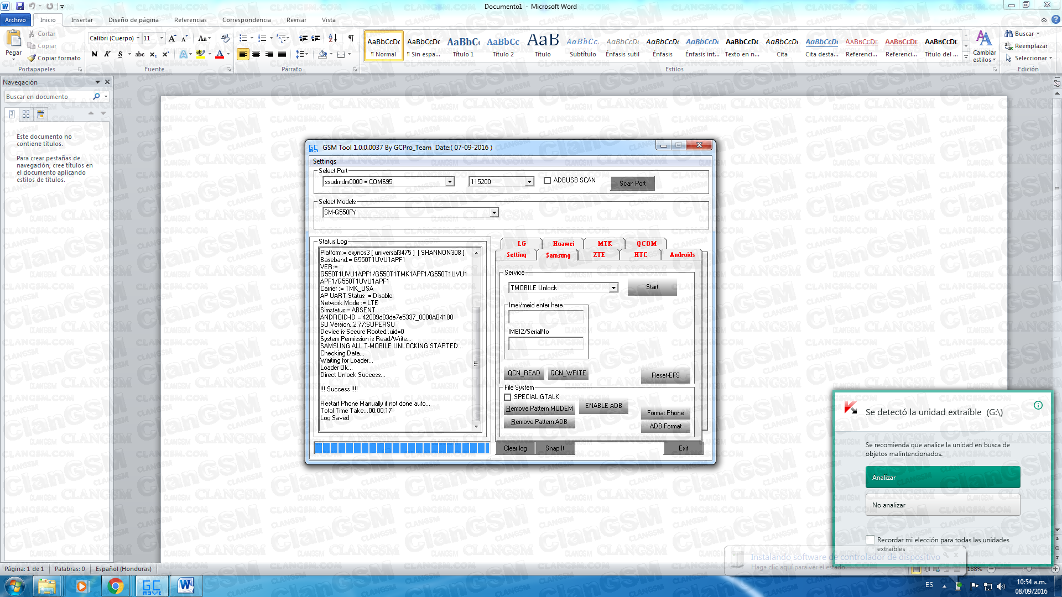Viewport: 1062px width, 597px height.
Task: Select the Título 1 style thumbnail
Action: point(463,46)
